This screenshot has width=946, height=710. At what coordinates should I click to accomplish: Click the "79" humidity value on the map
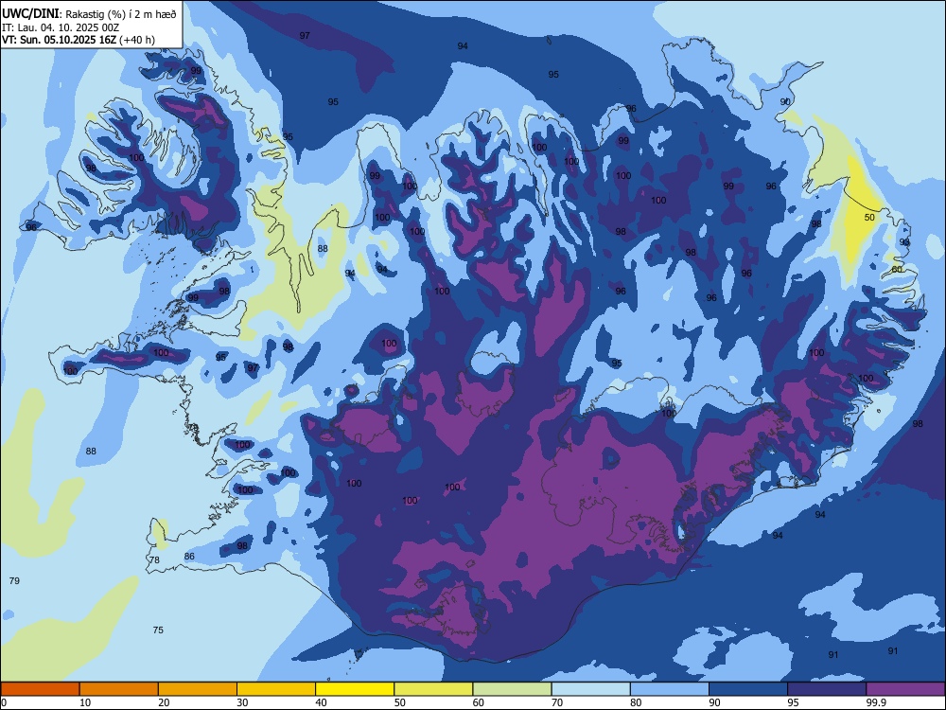click(x=14, y=581)
